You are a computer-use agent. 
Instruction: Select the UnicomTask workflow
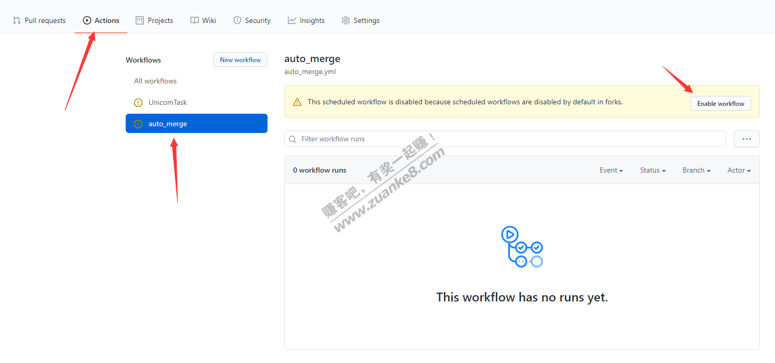point(197,102)
